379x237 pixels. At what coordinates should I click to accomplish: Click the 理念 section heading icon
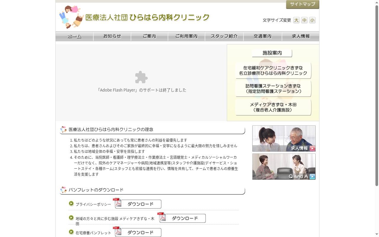[x=63, y=129]
